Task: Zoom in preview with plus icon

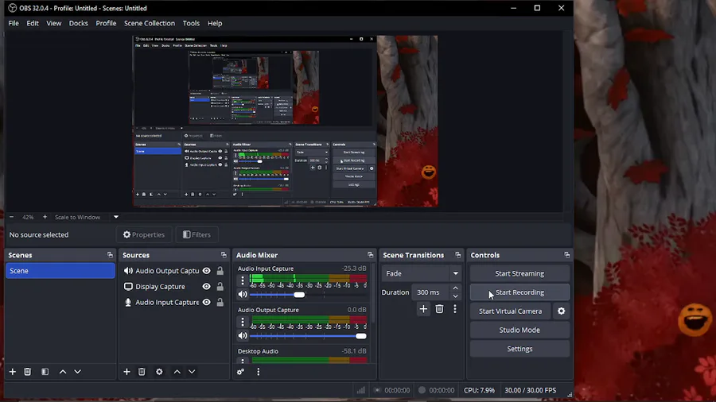Action: [x=45, y=217]
